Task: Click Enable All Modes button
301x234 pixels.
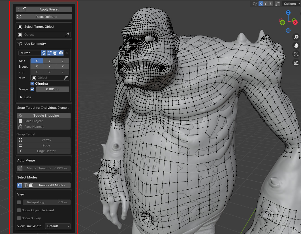Action: (52, 185)
